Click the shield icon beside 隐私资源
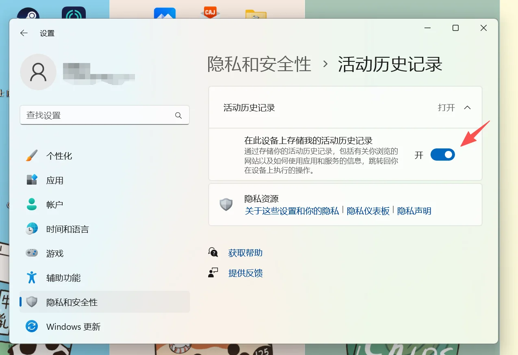This screenshot has width=518, height=355. point(226,205)
